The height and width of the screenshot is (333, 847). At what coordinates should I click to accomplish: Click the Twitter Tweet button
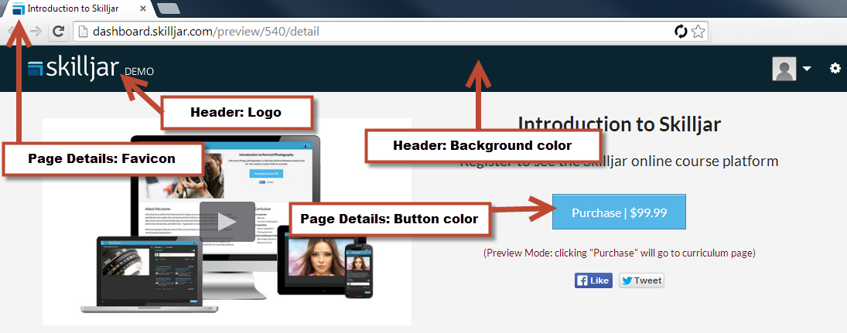point(641,280)
